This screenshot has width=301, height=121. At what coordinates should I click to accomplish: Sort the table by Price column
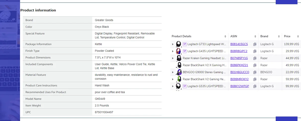point(298,36)
